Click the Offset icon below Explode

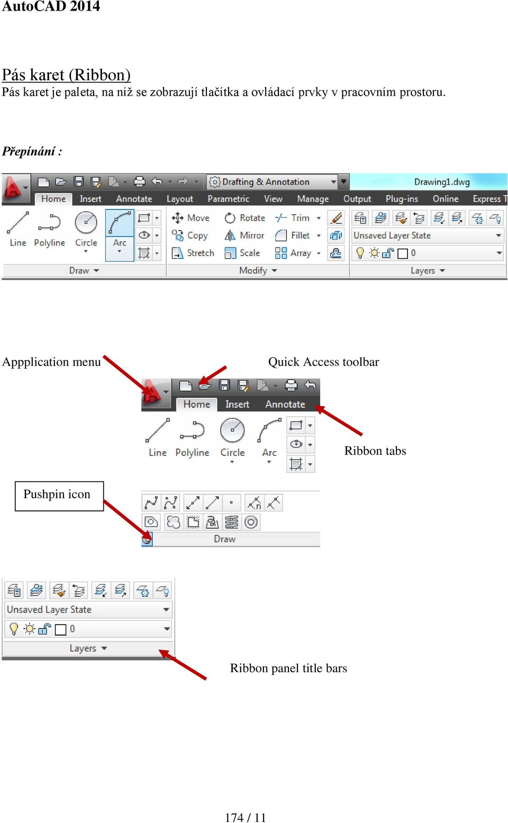pyautogui.click(x=336, y=253)
